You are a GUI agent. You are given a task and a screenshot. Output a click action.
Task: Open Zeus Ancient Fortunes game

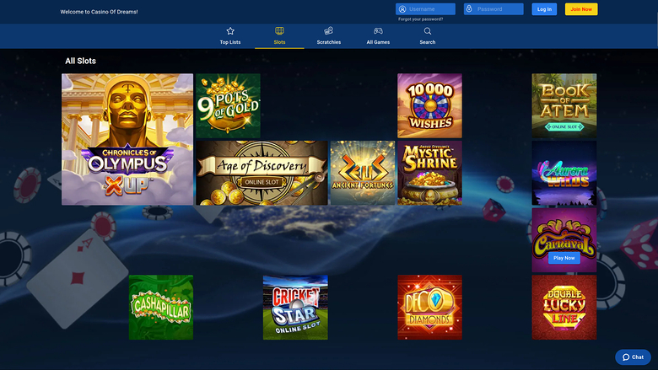[x=363, y=173]
